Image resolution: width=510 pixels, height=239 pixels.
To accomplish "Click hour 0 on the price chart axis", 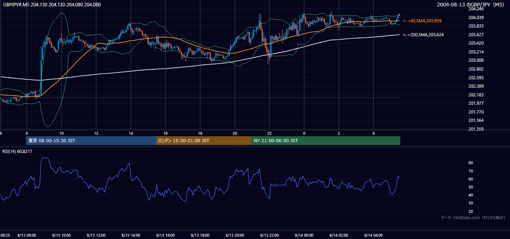I will (304, 133).
